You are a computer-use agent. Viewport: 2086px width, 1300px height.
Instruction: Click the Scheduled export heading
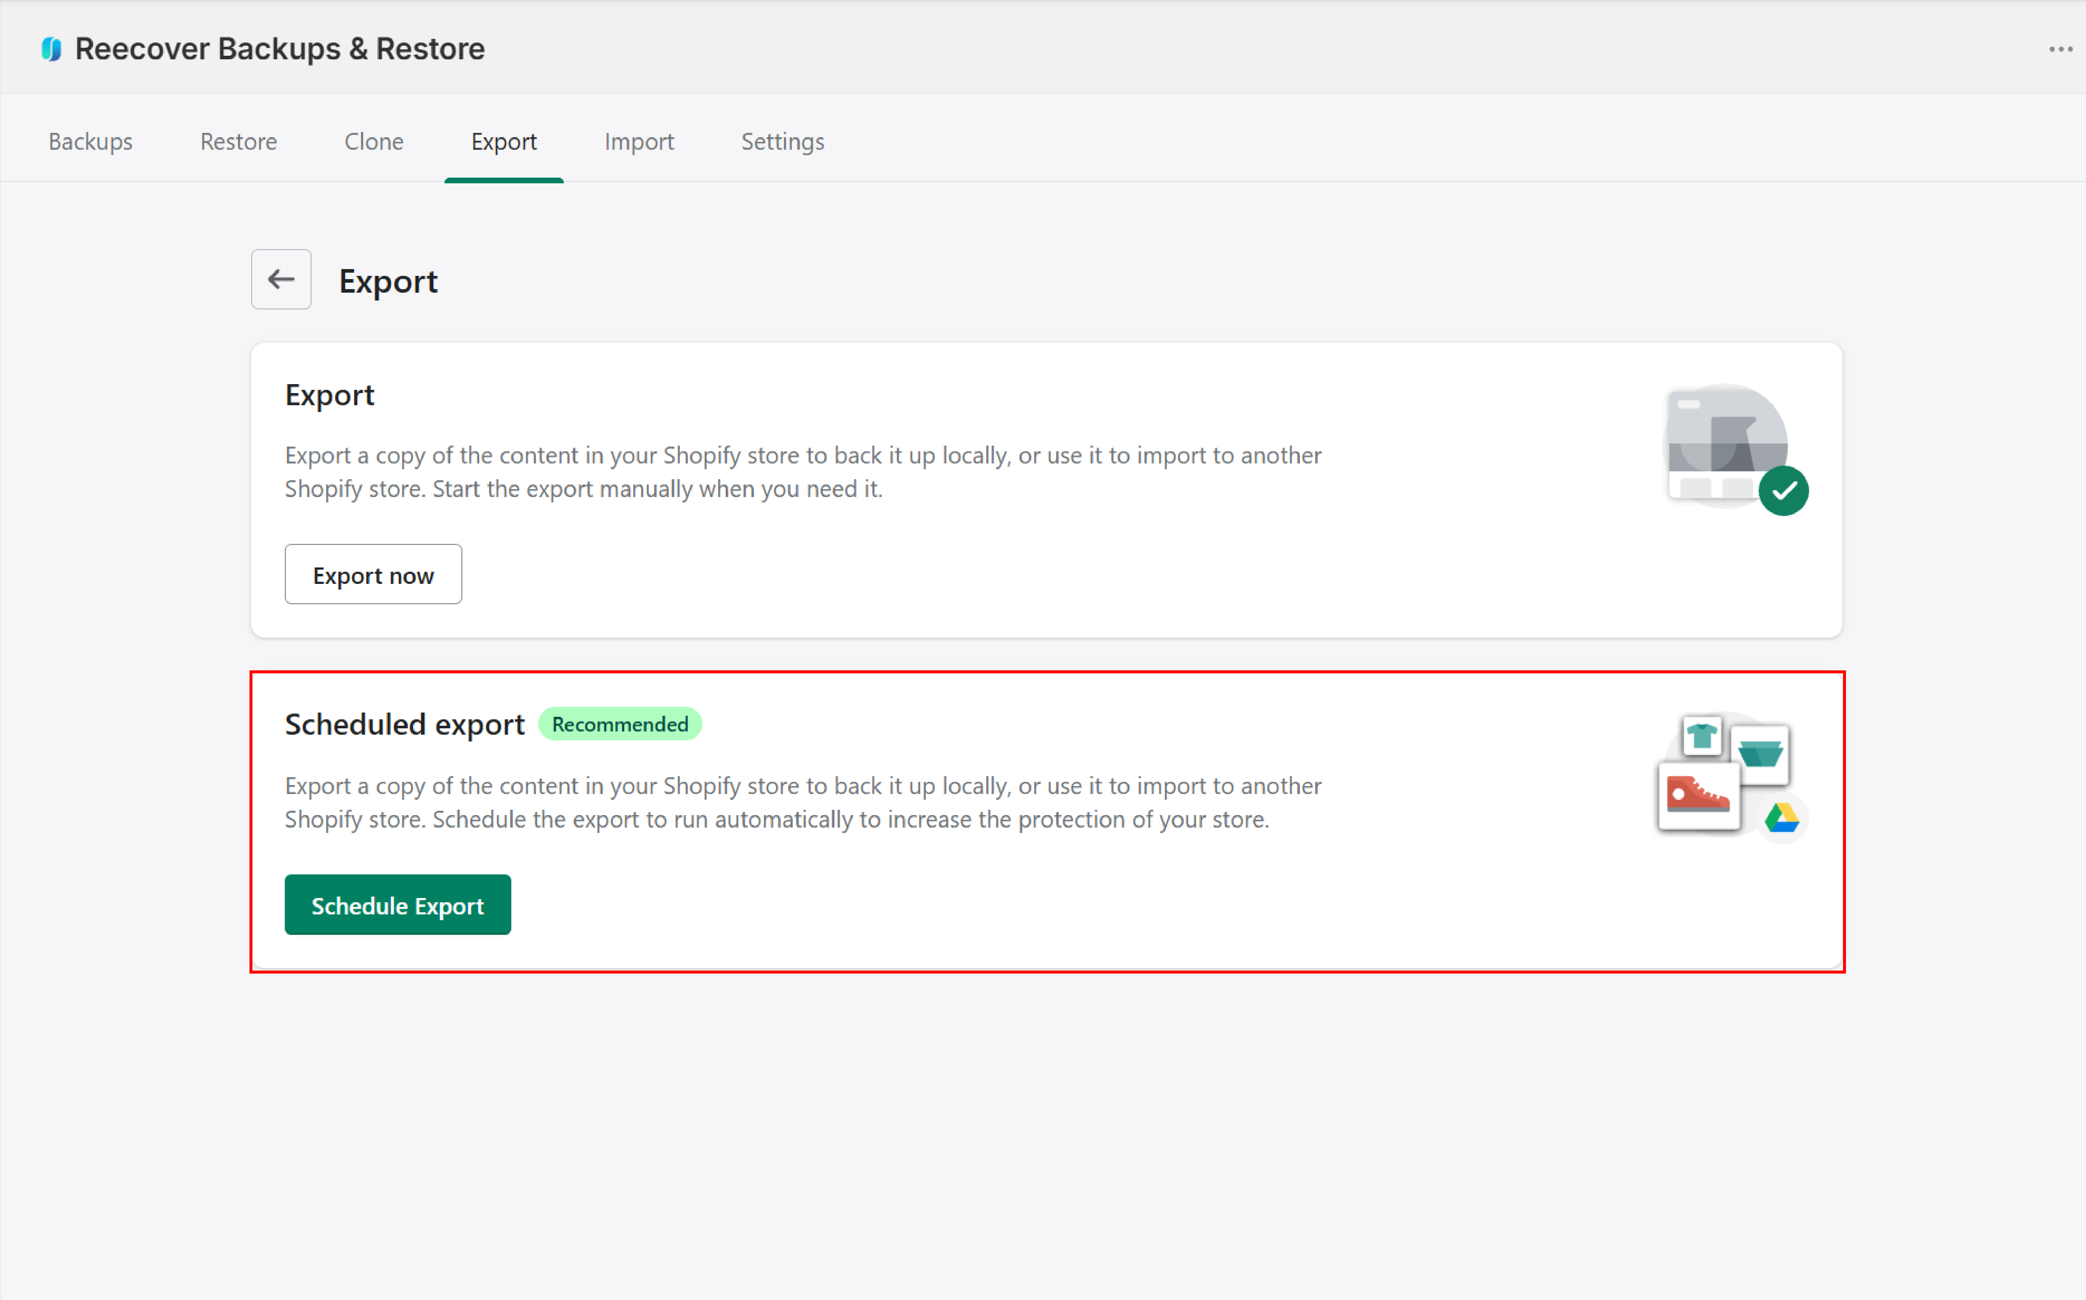[x=404, y=724]
